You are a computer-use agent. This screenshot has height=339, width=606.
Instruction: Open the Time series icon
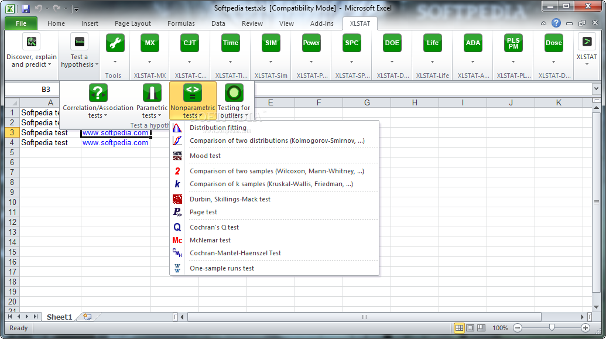(230, 43)
